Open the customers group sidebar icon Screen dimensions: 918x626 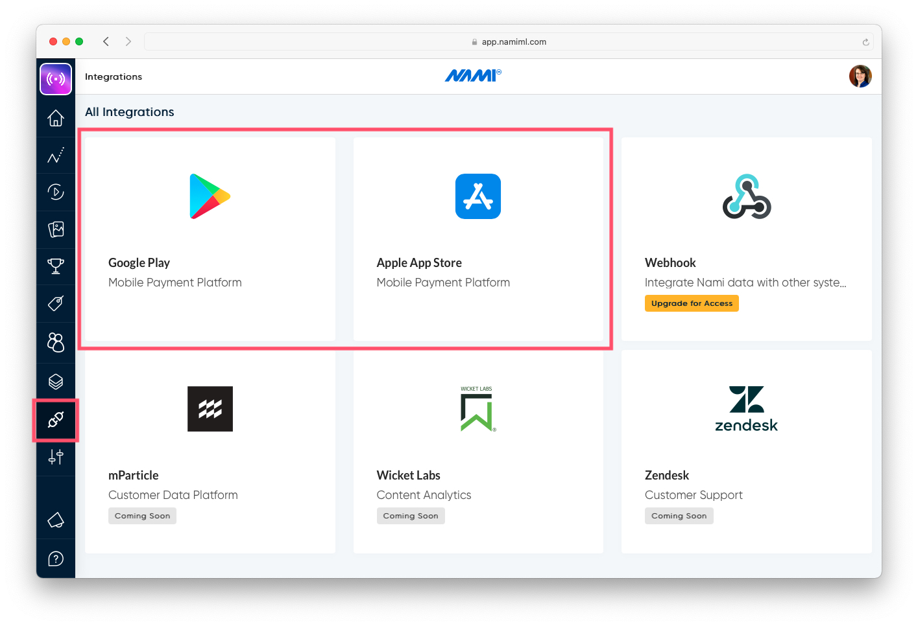tap(56, 342)
